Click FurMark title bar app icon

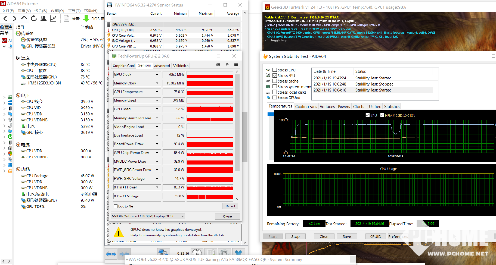tap(267, 7)
